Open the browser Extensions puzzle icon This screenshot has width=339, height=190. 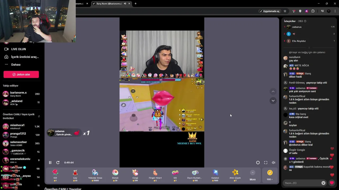pos(313,11)
